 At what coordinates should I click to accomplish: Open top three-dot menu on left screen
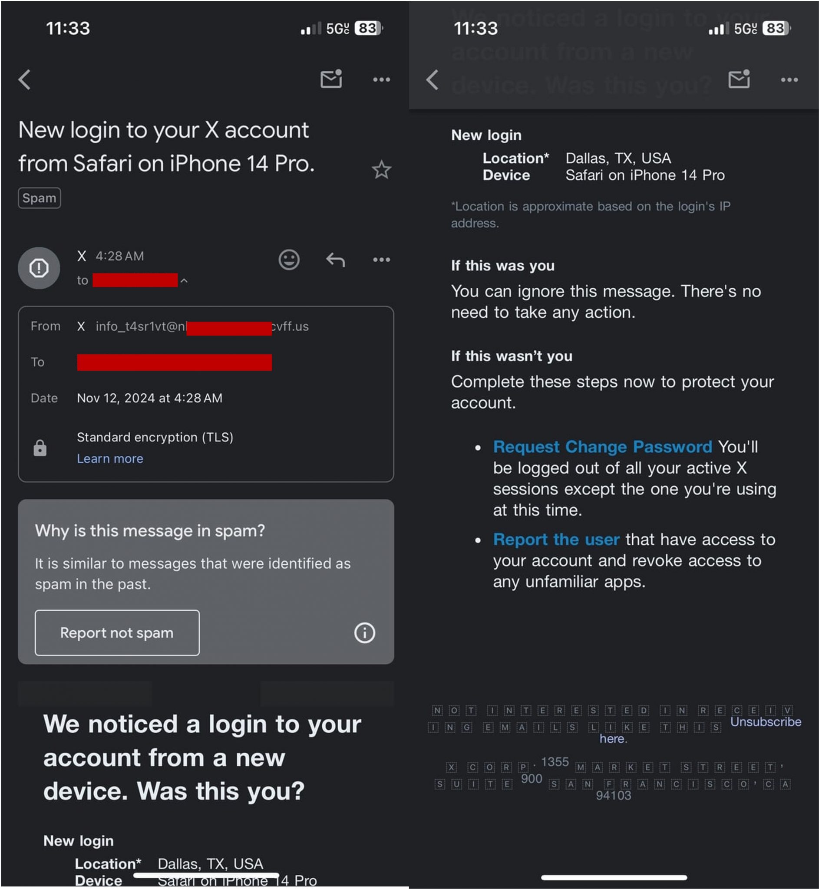[x=381, y=80]
